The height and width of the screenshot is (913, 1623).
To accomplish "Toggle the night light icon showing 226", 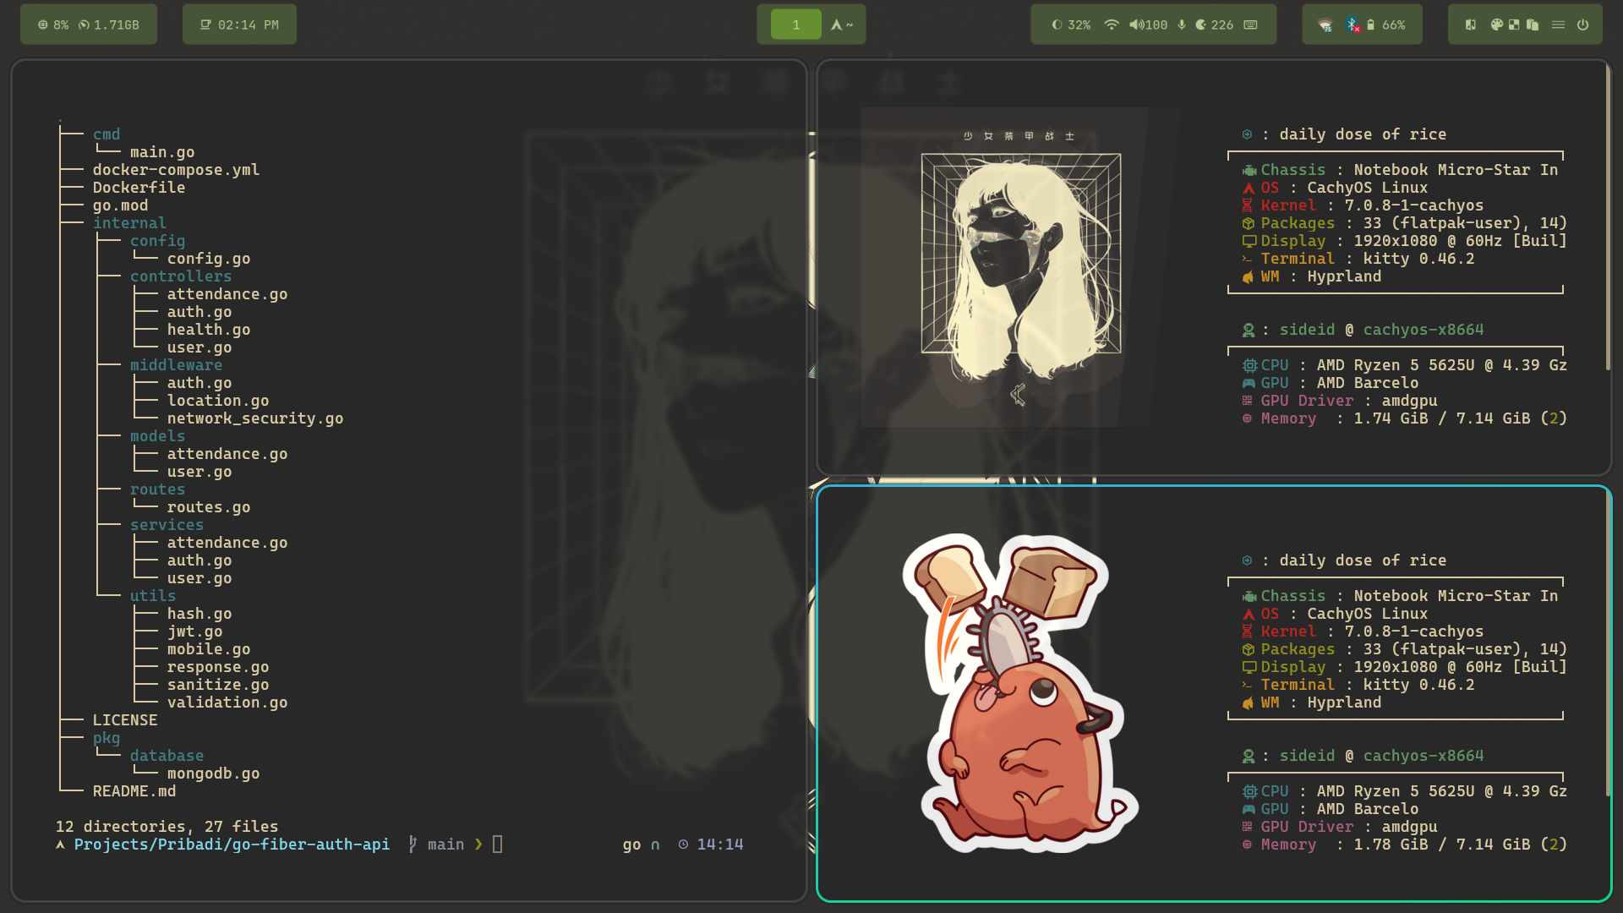I will click(x=1214, y=25).
